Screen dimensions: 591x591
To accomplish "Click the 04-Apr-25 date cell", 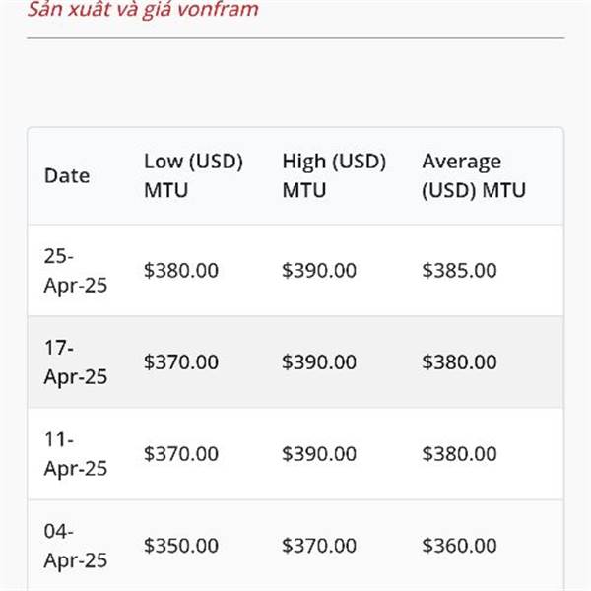I will 76,546.
